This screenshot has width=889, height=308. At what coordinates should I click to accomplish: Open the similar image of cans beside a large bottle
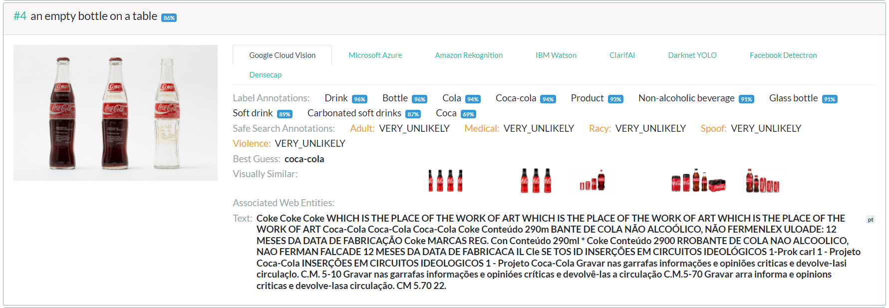[x=593, y=181]
